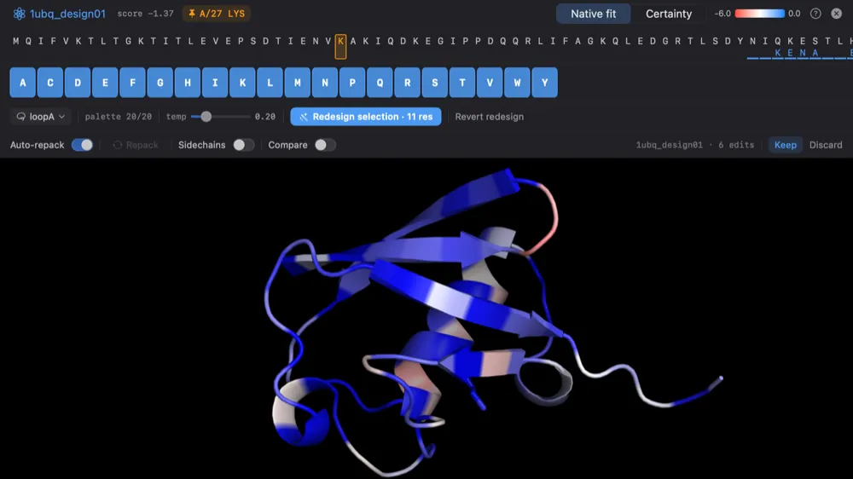Click the 6 edits status text
The height and width of the screenshot is (479, 853).
click(736, 145)
